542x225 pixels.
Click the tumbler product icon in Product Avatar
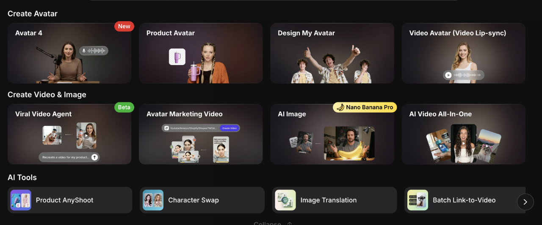177,57
